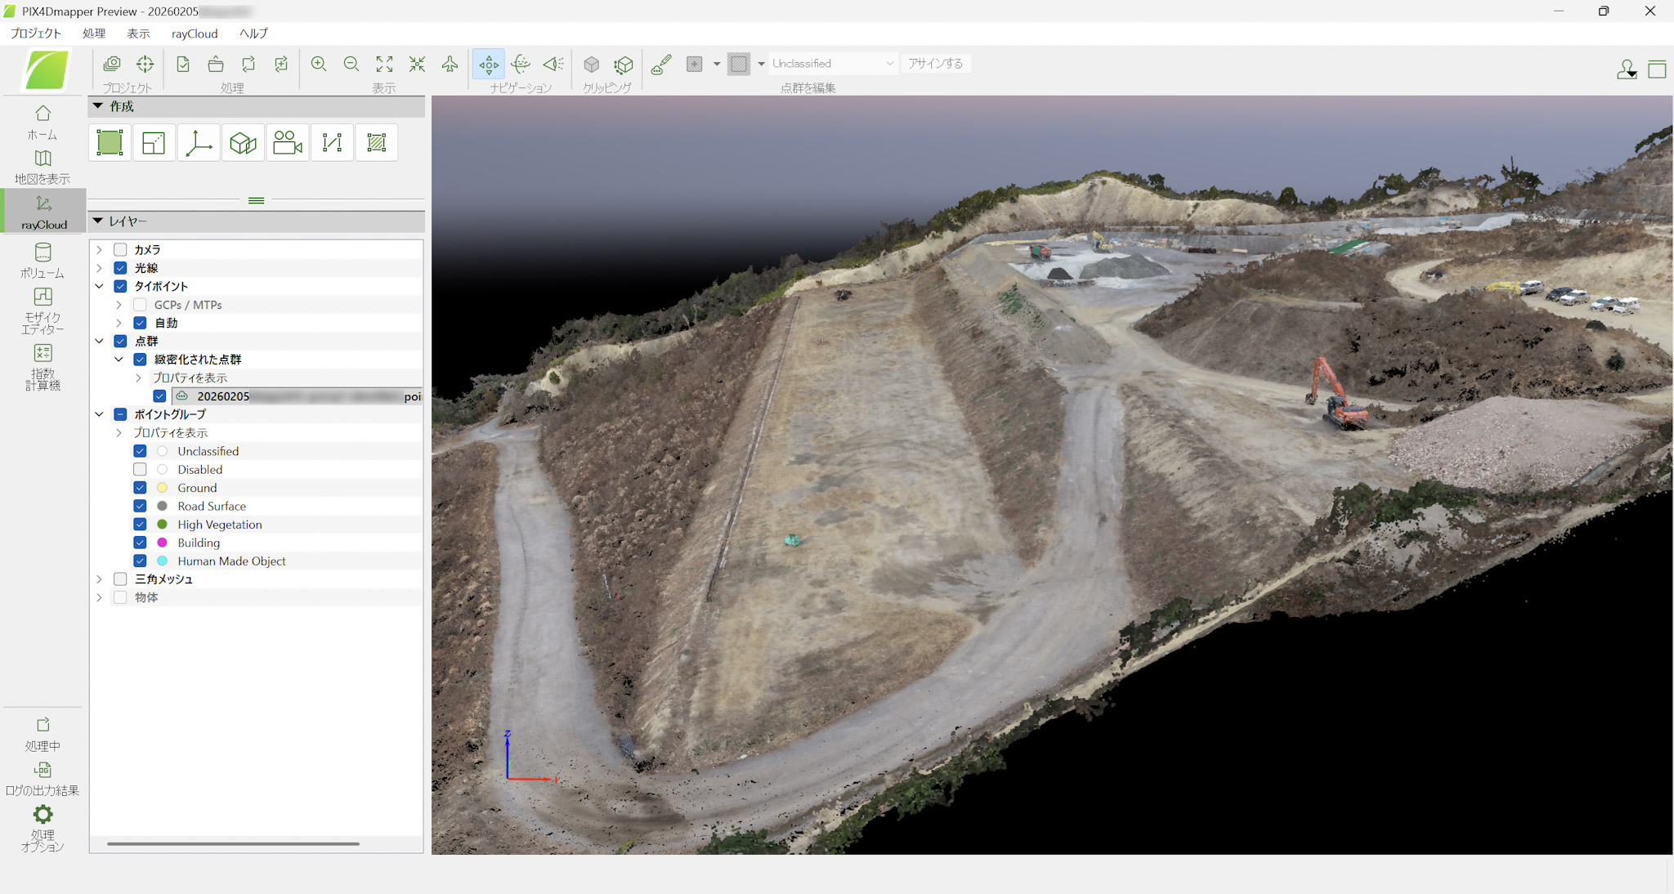Create a new orientation constraint axes icon
Viewport: 1674px width, 894px height.
click(199, 142)
